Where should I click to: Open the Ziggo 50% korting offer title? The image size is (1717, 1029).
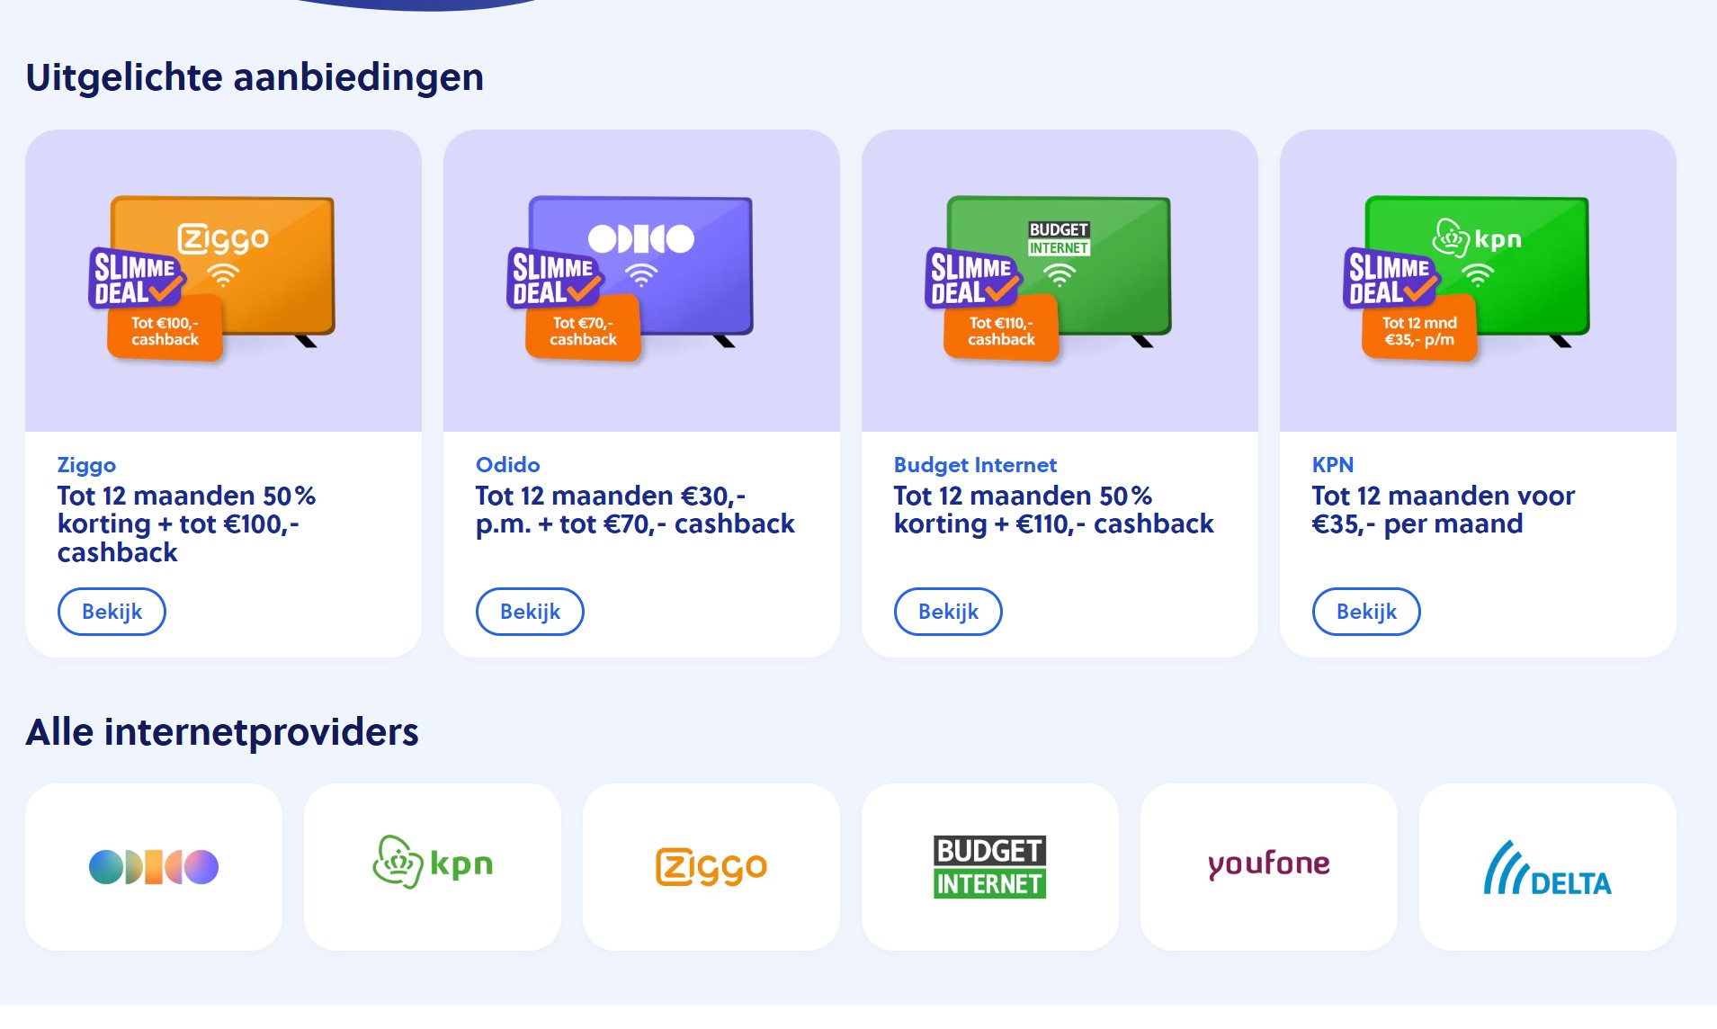187,523
